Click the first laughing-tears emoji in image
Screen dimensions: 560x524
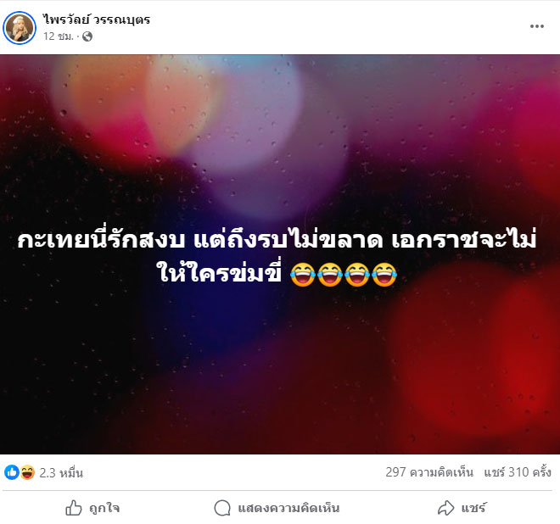click(303, 275)
